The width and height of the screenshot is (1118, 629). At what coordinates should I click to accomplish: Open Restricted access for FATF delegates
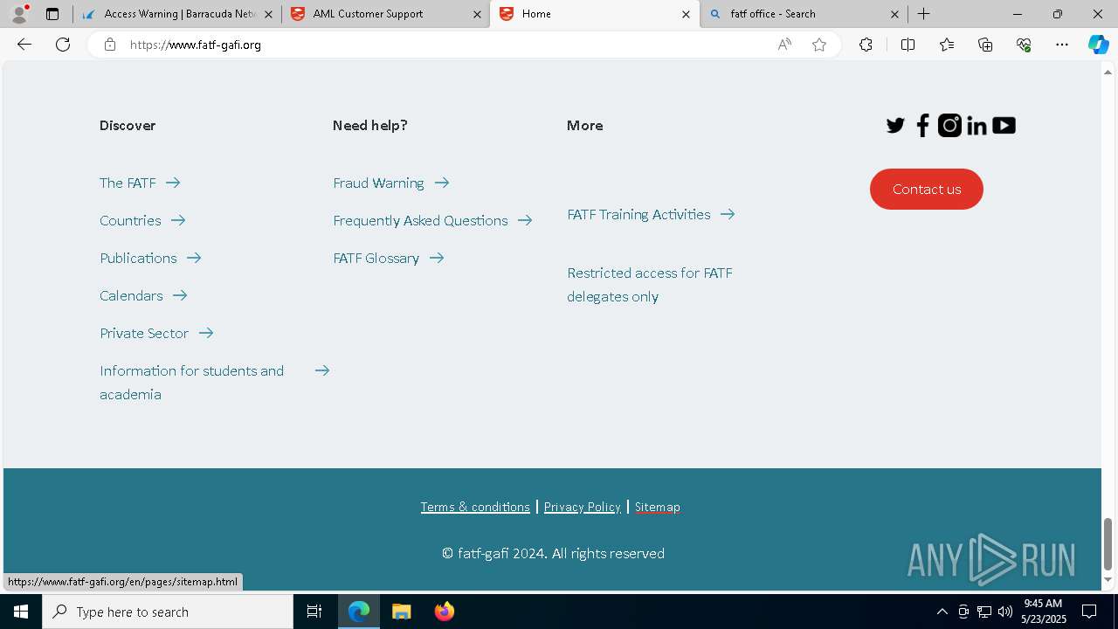tap(650, 285)
